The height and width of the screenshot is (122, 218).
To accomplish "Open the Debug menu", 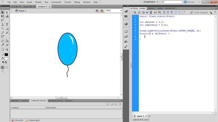I will click(x=77, y=2).
